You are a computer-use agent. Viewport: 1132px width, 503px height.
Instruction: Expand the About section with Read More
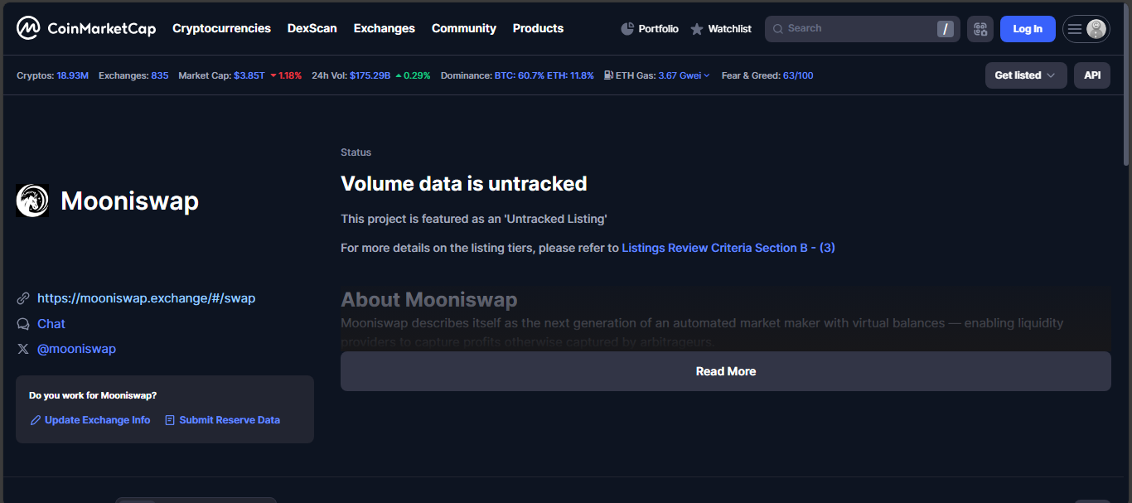(726, 371)
